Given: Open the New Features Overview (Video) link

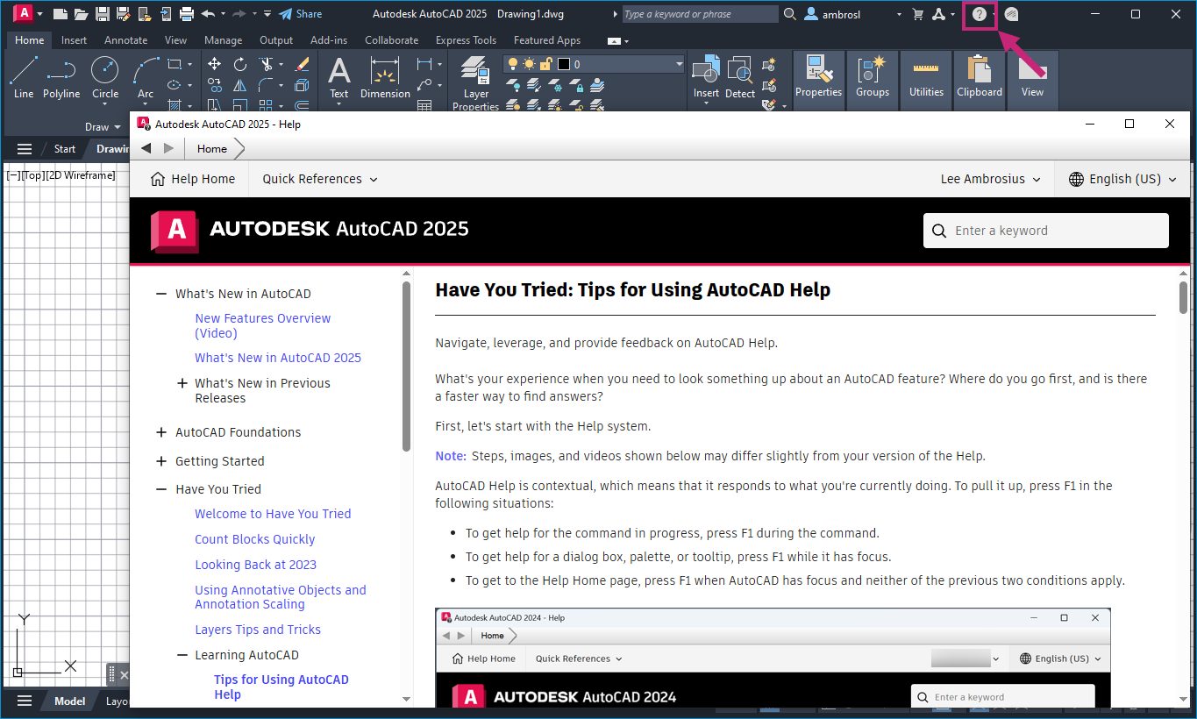Looking at the screenshot, I should coord(263,325).
